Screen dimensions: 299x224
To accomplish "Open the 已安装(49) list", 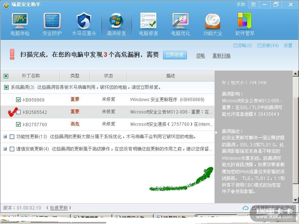I will point(268,46).
